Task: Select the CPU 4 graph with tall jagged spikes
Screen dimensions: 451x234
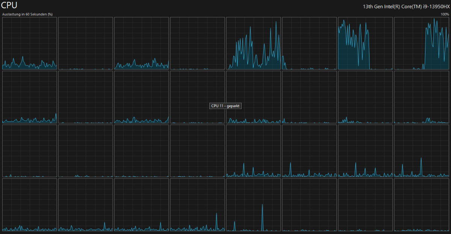Action: (253, 43)
